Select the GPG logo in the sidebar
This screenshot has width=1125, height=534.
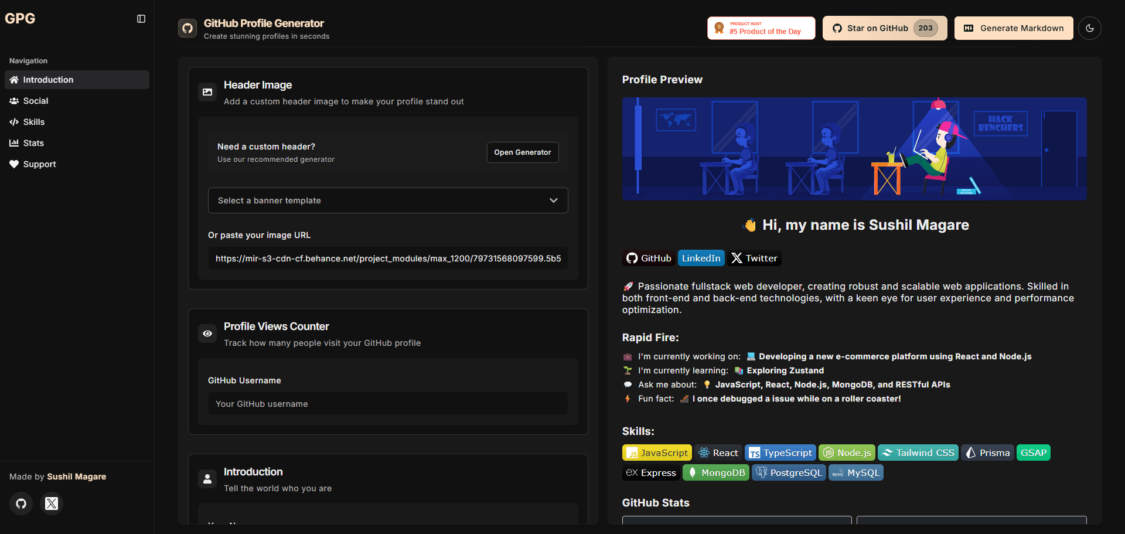click(x=20, y=18)
